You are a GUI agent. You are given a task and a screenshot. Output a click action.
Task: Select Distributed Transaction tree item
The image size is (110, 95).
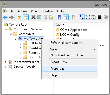pos(35,57)
